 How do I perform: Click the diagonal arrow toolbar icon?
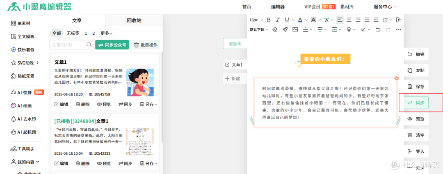pos(363,29)
